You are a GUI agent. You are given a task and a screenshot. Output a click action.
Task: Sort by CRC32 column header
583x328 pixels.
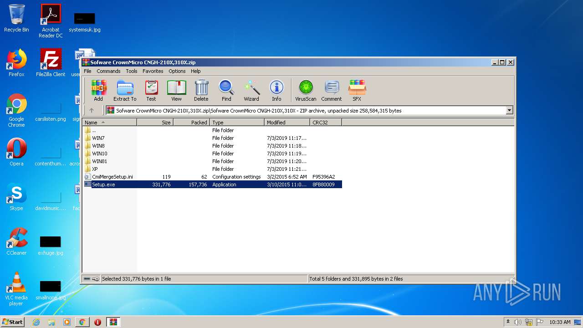click(x=326, y=123)
